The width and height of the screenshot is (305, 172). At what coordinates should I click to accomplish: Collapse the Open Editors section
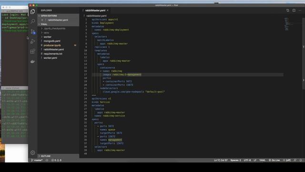(58, 16)
